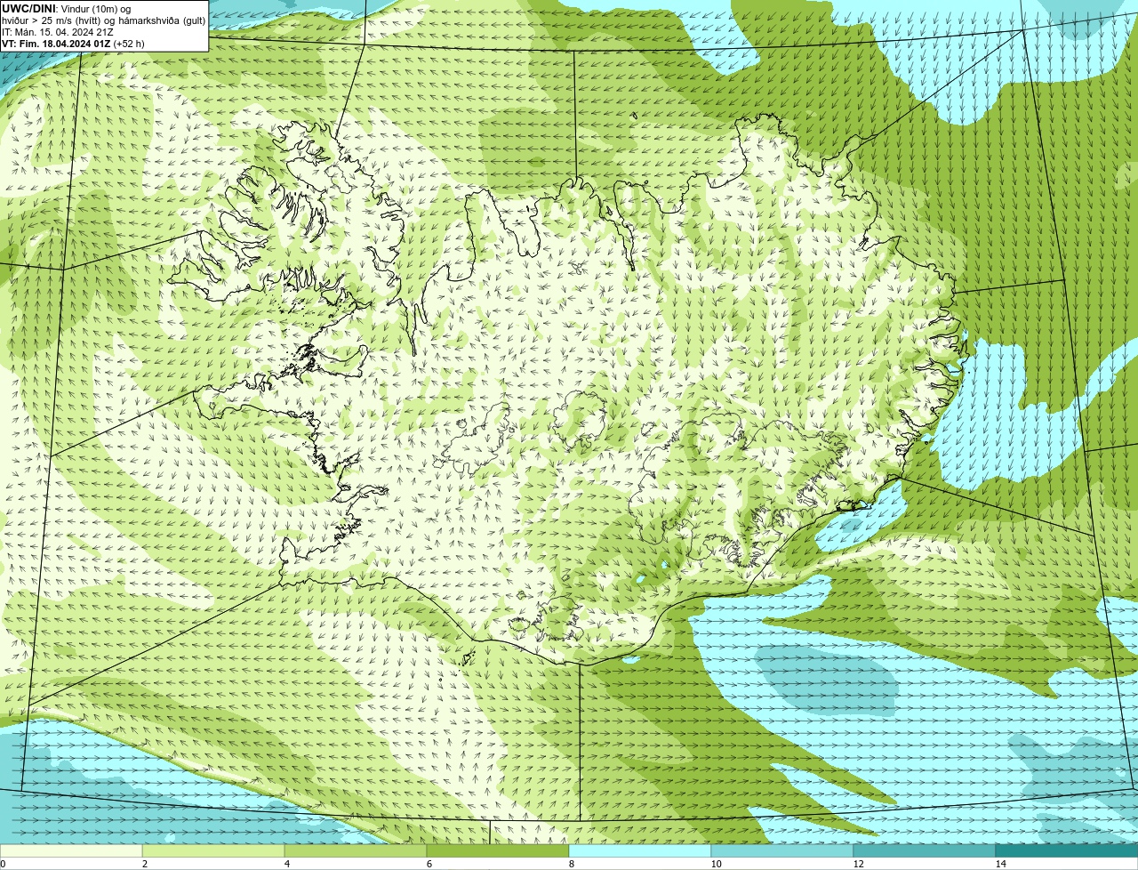Screen dimensions: 1138x870
Task: Click the 0–2 m/s pale yellow legend swatch
Action: [x=71, y=850]
